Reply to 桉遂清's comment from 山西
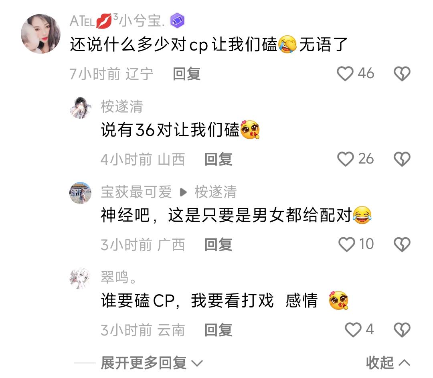This screenshot has height=378, width=433. click(218, 159)
